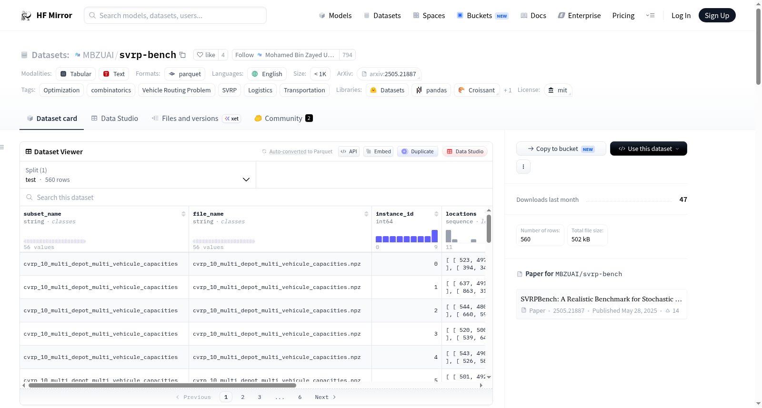Follow Mohamed Bin Zayed University
This screenshot has width=762, height=408.
(286, 55)
